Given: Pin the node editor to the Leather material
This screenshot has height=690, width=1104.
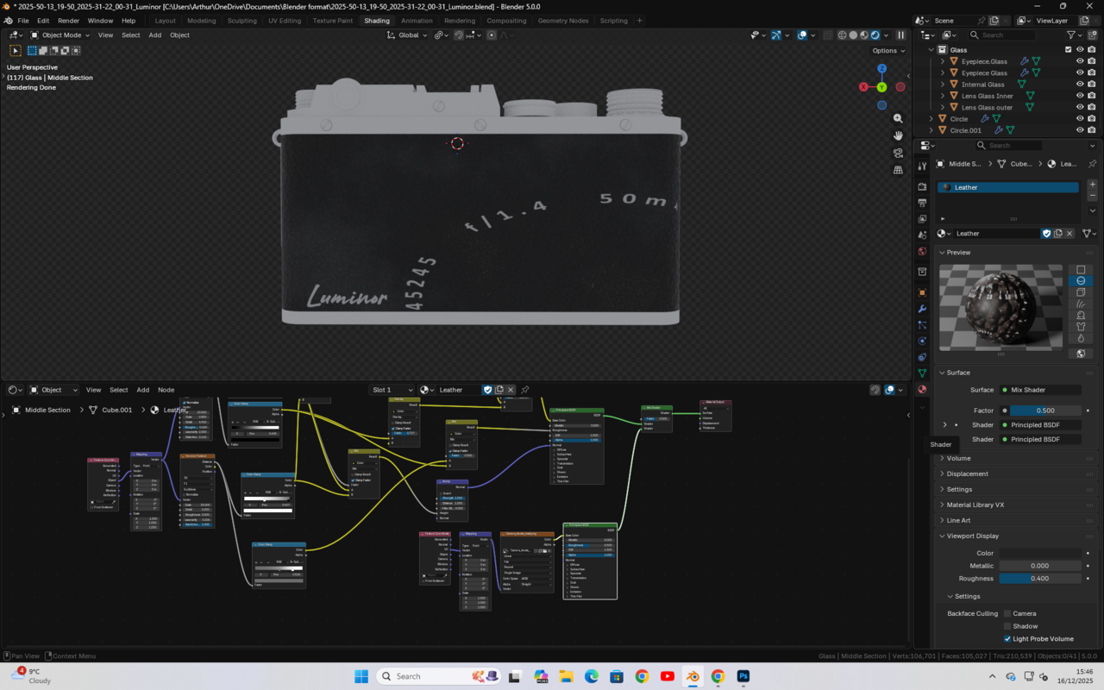Looking at the screenshot, I should point(524,390).
